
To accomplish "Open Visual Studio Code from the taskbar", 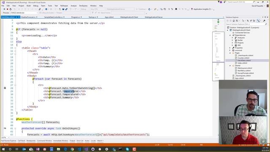I will [x=79, y=149].
